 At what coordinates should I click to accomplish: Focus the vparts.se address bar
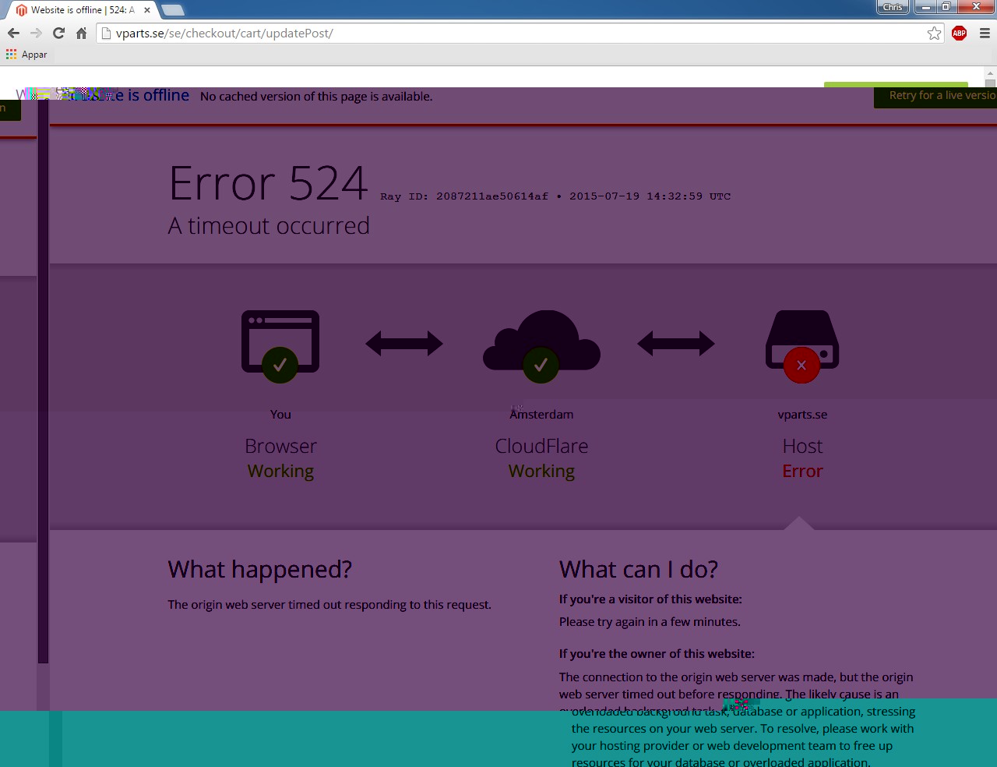point(514,33)
